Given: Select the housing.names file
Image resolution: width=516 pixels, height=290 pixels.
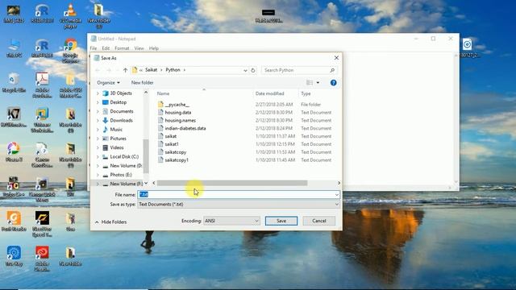Looking at the screenshot, I should click(x=180, y=120).
